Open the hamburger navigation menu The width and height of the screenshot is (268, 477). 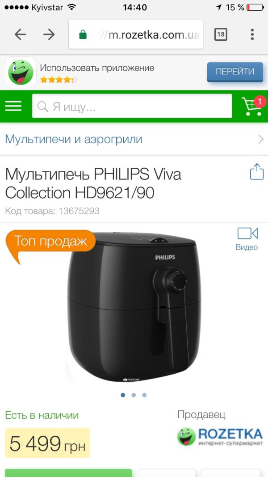coord(13,106)
